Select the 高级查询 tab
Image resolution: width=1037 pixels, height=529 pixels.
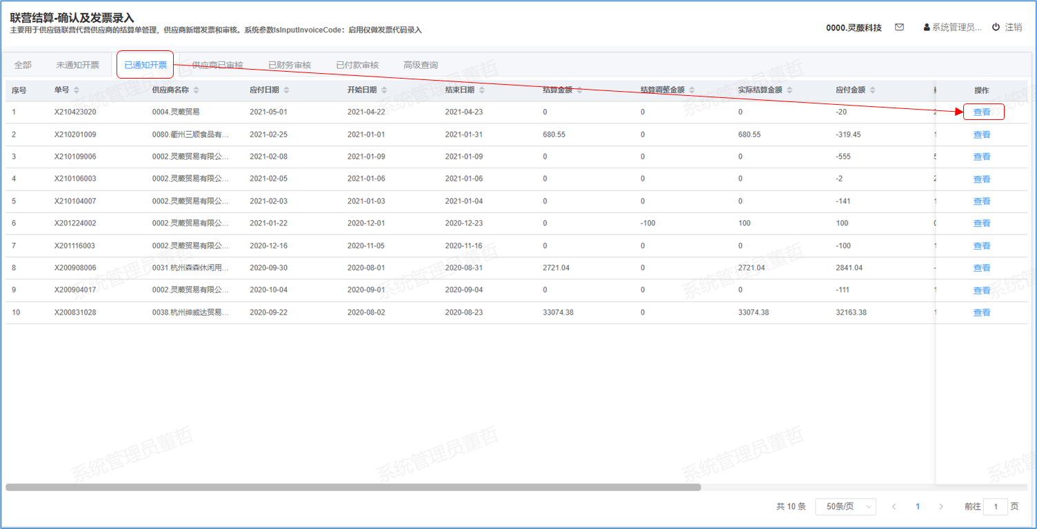coord(421,65)
